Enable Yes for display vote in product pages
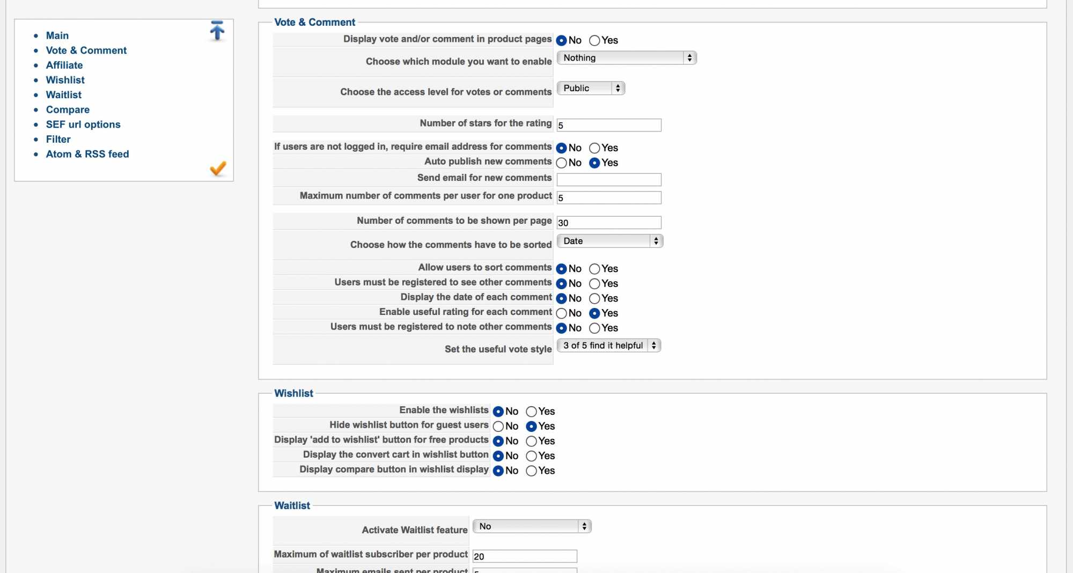Viewport: 1073px width, 573px height. tap(594, 41)
